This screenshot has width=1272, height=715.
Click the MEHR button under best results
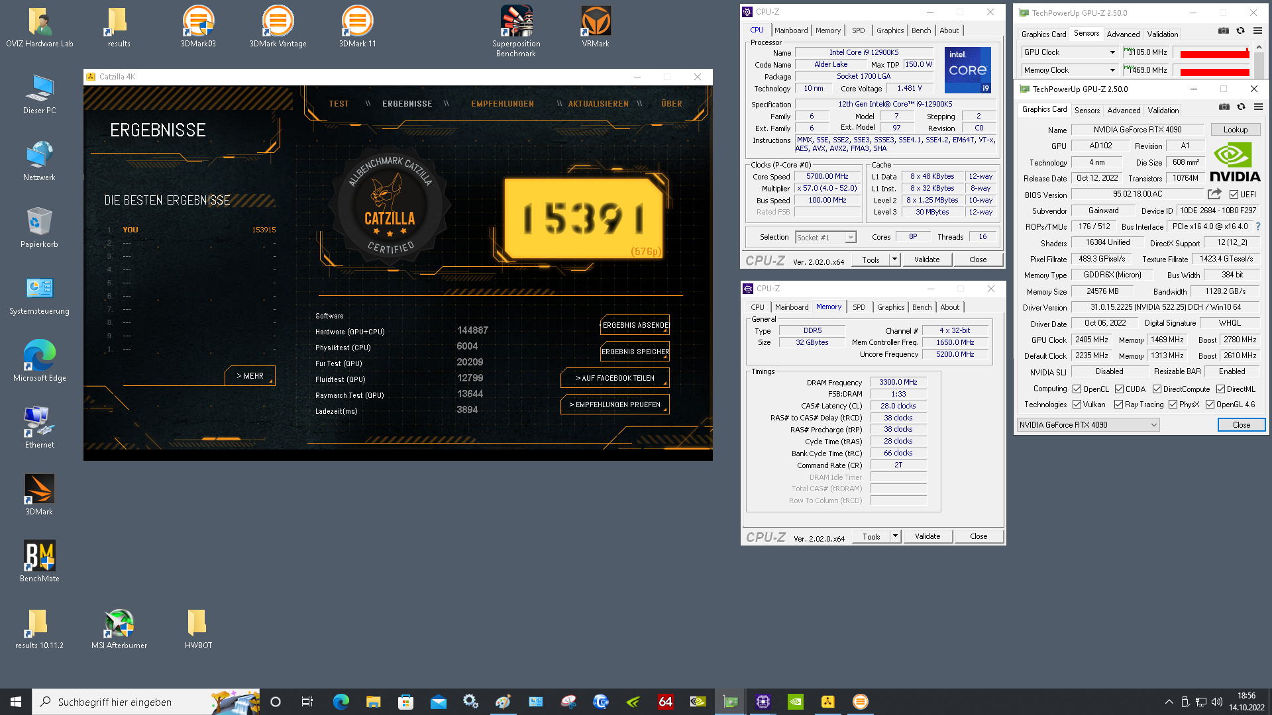(250, 376)
